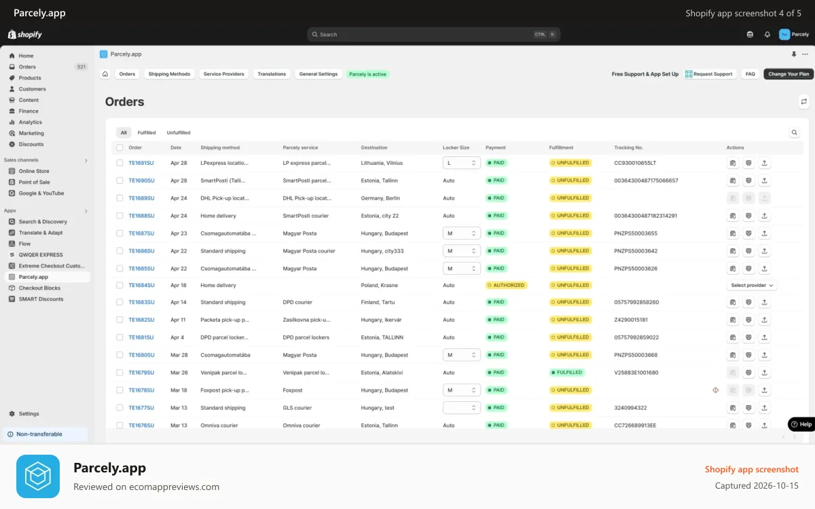Click the red warning icon on TE1678SU
The image size is (815, 509).
pyautogui.click(x=715, y=390)
